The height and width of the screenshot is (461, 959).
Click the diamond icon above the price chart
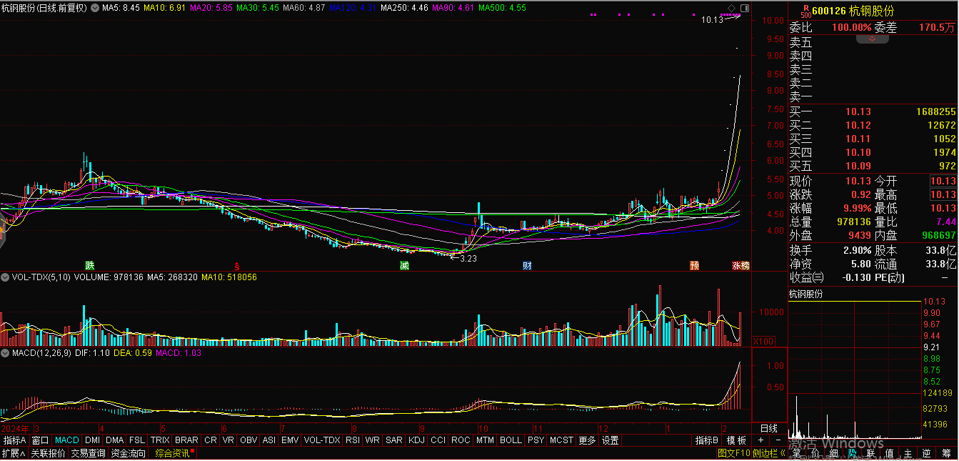731,8
